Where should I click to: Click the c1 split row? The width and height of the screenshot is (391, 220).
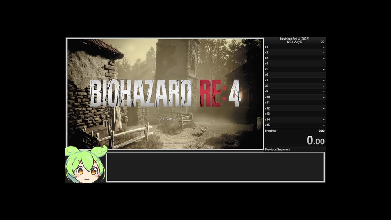pos(295,47)
